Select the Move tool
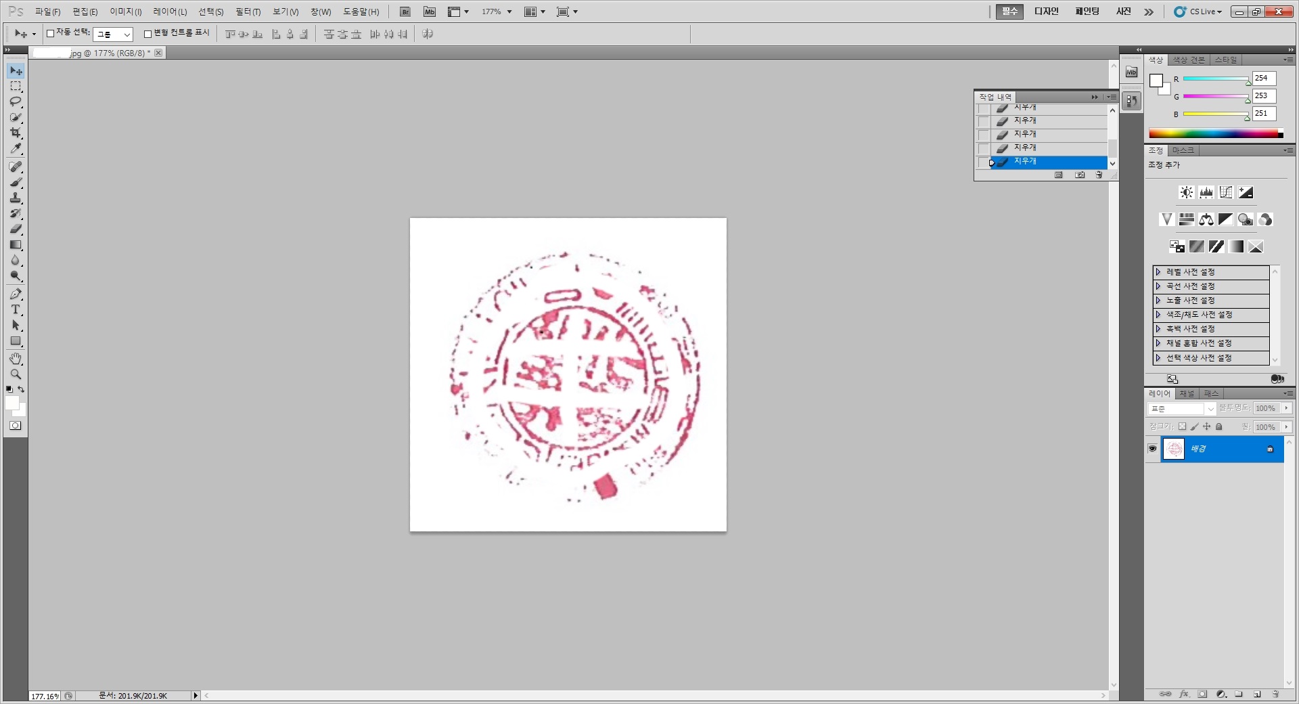This screenshot has height=704, width=1299. tap(16, 71)
